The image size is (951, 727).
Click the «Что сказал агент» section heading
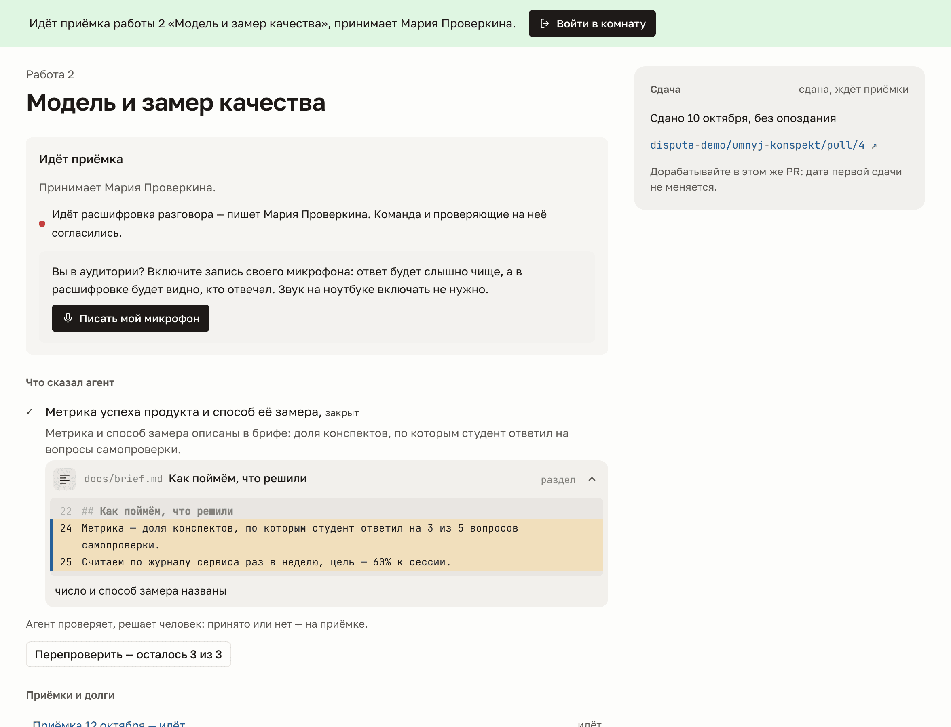70,382
